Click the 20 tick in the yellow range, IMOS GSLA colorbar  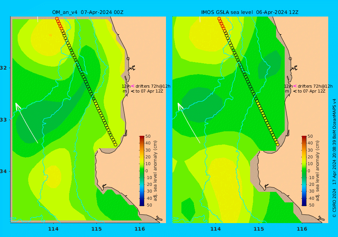[x=310, y=157]
